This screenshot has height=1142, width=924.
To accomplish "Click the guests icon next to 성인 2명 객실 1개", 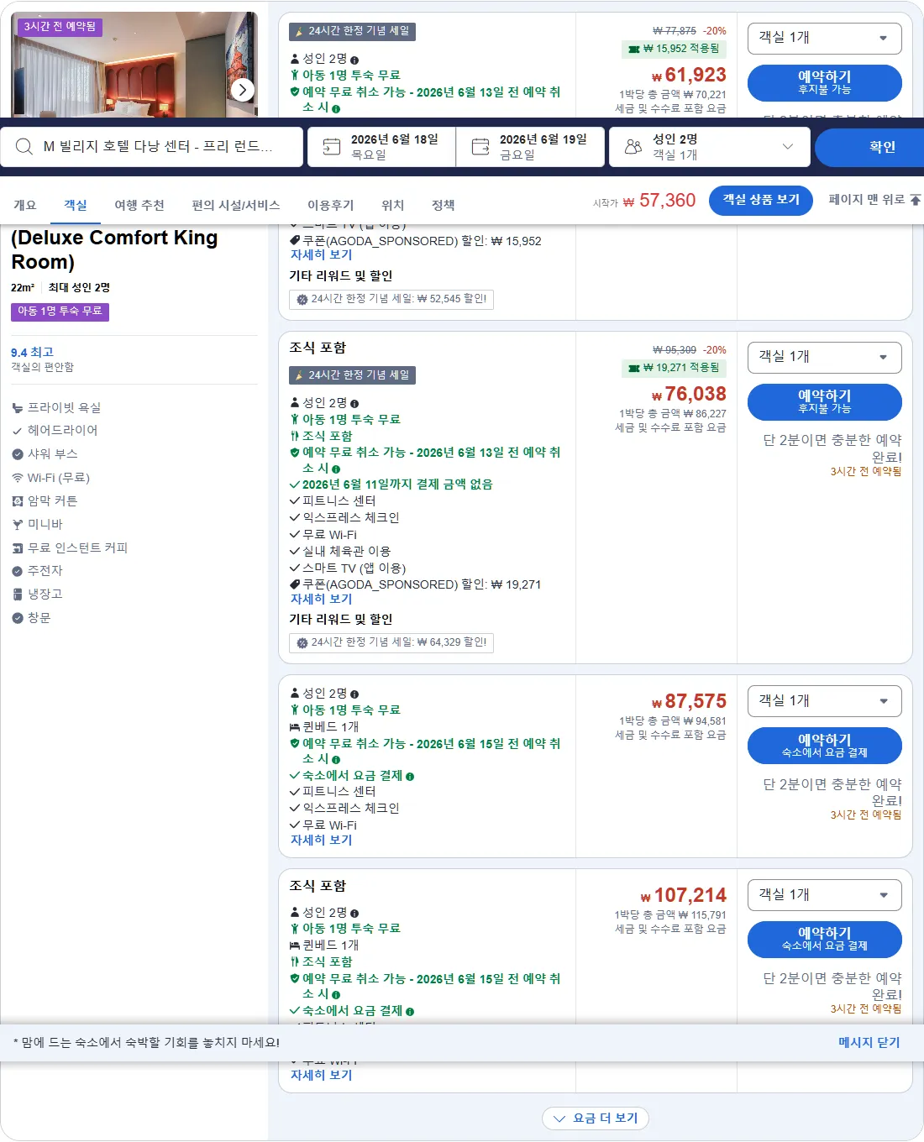I will click(x=633, y=147).
